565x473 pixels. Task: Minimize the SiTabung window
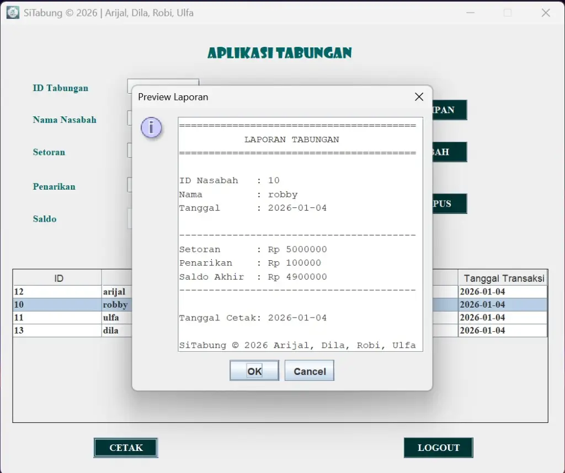tap(470, 13)
